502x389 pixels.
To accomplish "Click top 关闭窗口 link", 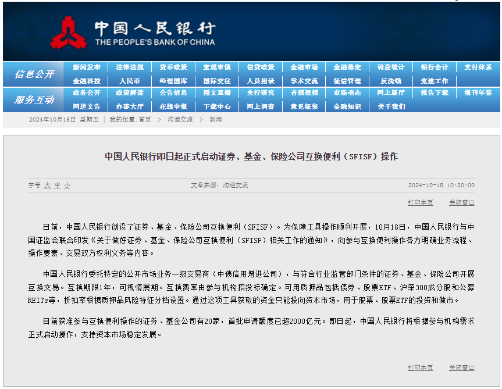I will tap(462, 203).
